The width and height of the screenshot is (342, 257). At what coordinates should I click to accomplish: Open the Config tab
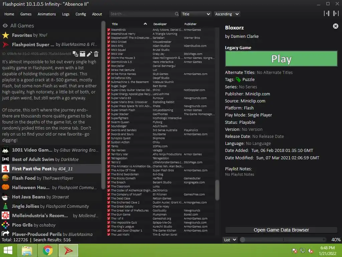point(81,14)
